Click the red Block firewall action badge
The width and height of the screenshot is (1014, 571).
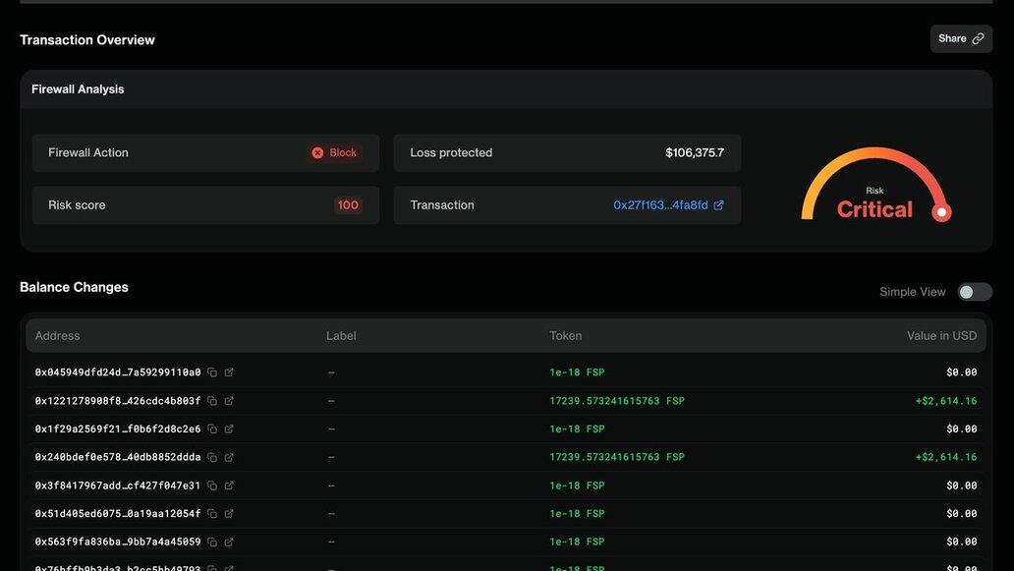[x=334, y=153]
